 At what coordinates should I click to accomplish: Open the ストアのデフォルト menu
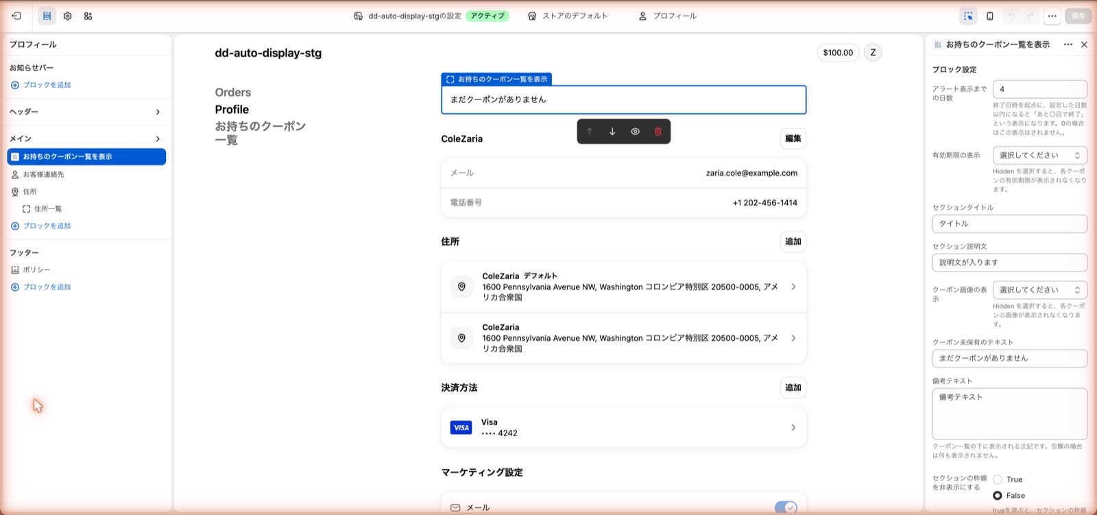[x=568, y=16]
